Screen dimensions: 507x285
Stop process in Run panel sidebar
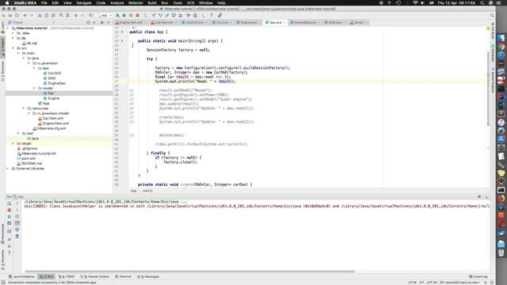(9, 210)
